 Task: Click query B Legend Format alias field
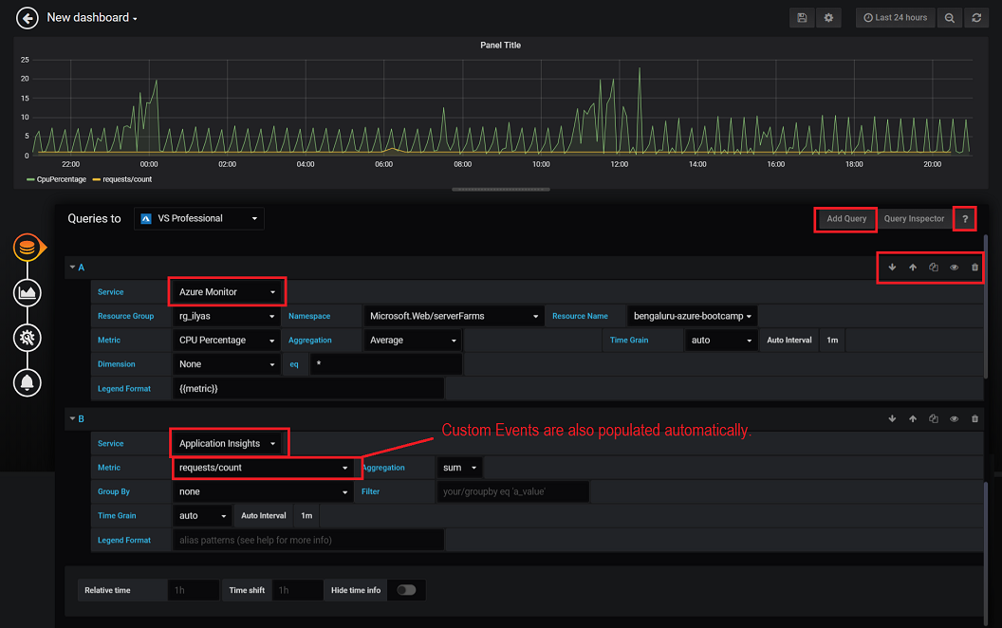308,540
